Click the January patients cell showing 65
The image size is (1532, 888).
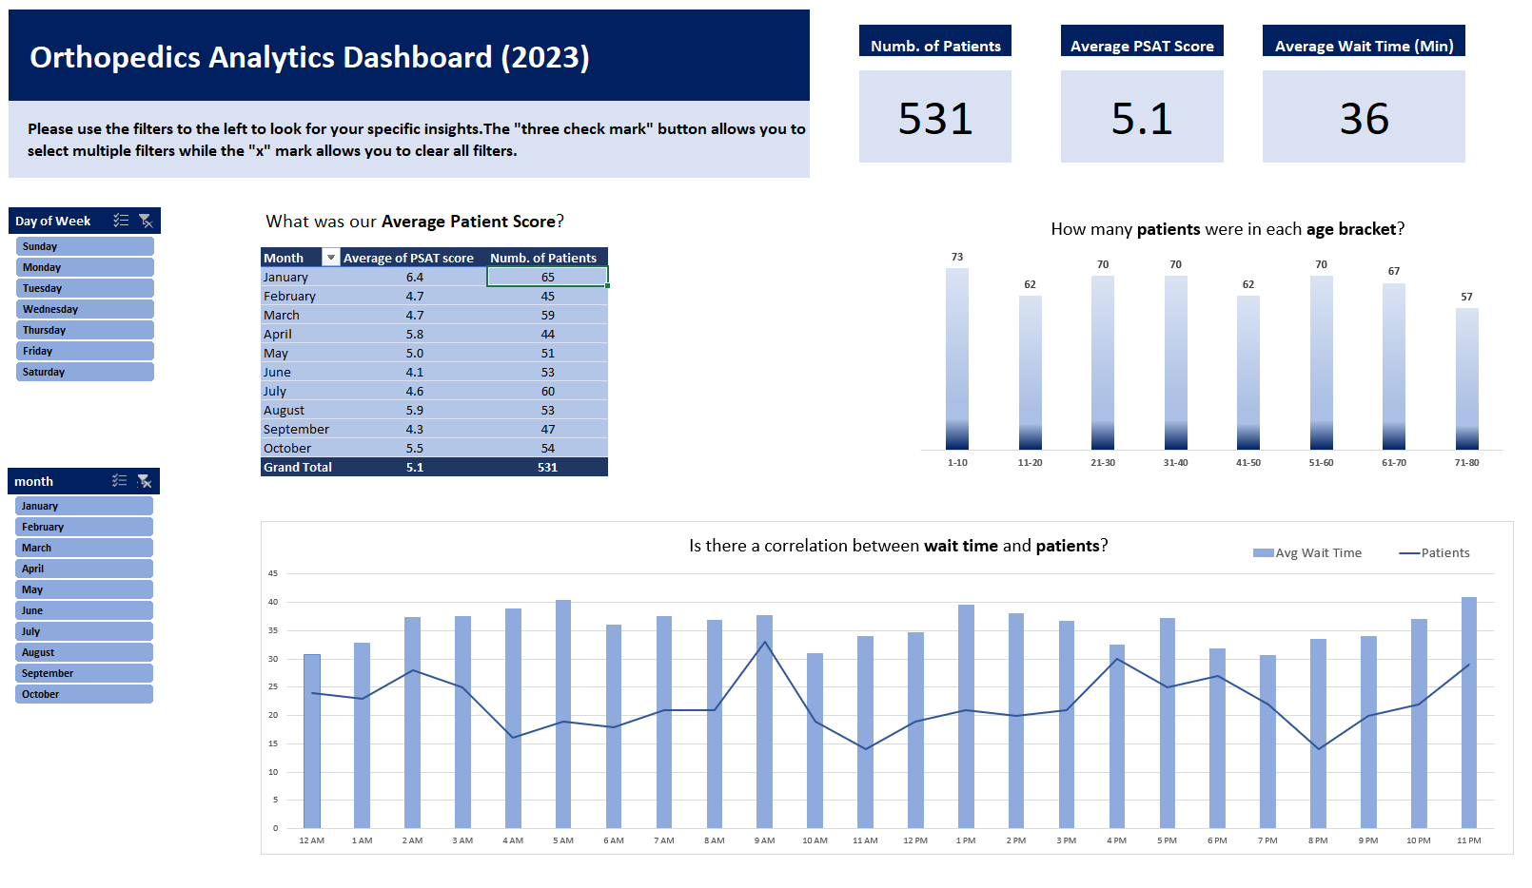(x=547, y=277)
